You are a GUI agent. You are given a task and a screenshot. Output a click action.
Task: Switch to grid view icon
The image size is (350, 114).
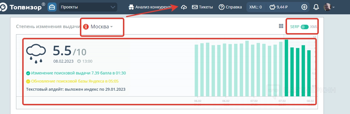tap(281, 26)
